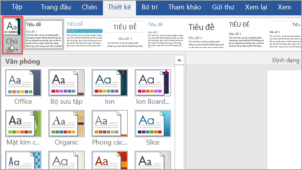Switch to the Xem tab

(x=284, y=7)
